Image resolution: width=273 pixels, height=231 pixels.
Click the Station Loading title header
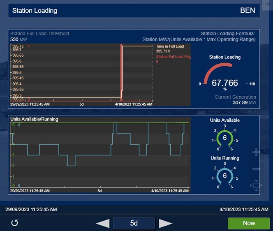pos(35,10)
